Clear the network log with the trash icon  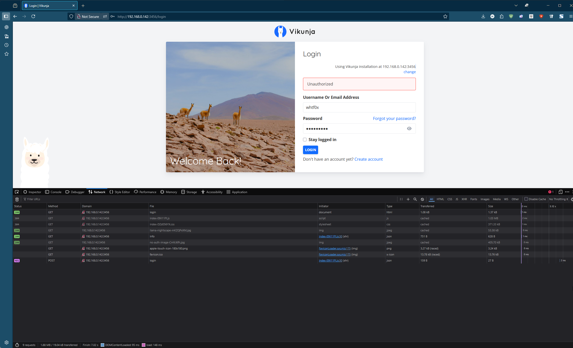tap(17, 199)
